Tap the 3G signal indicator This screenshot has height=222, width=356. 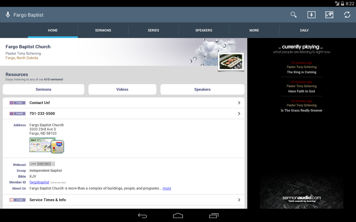pyautogui.click(x=337, y=3)
